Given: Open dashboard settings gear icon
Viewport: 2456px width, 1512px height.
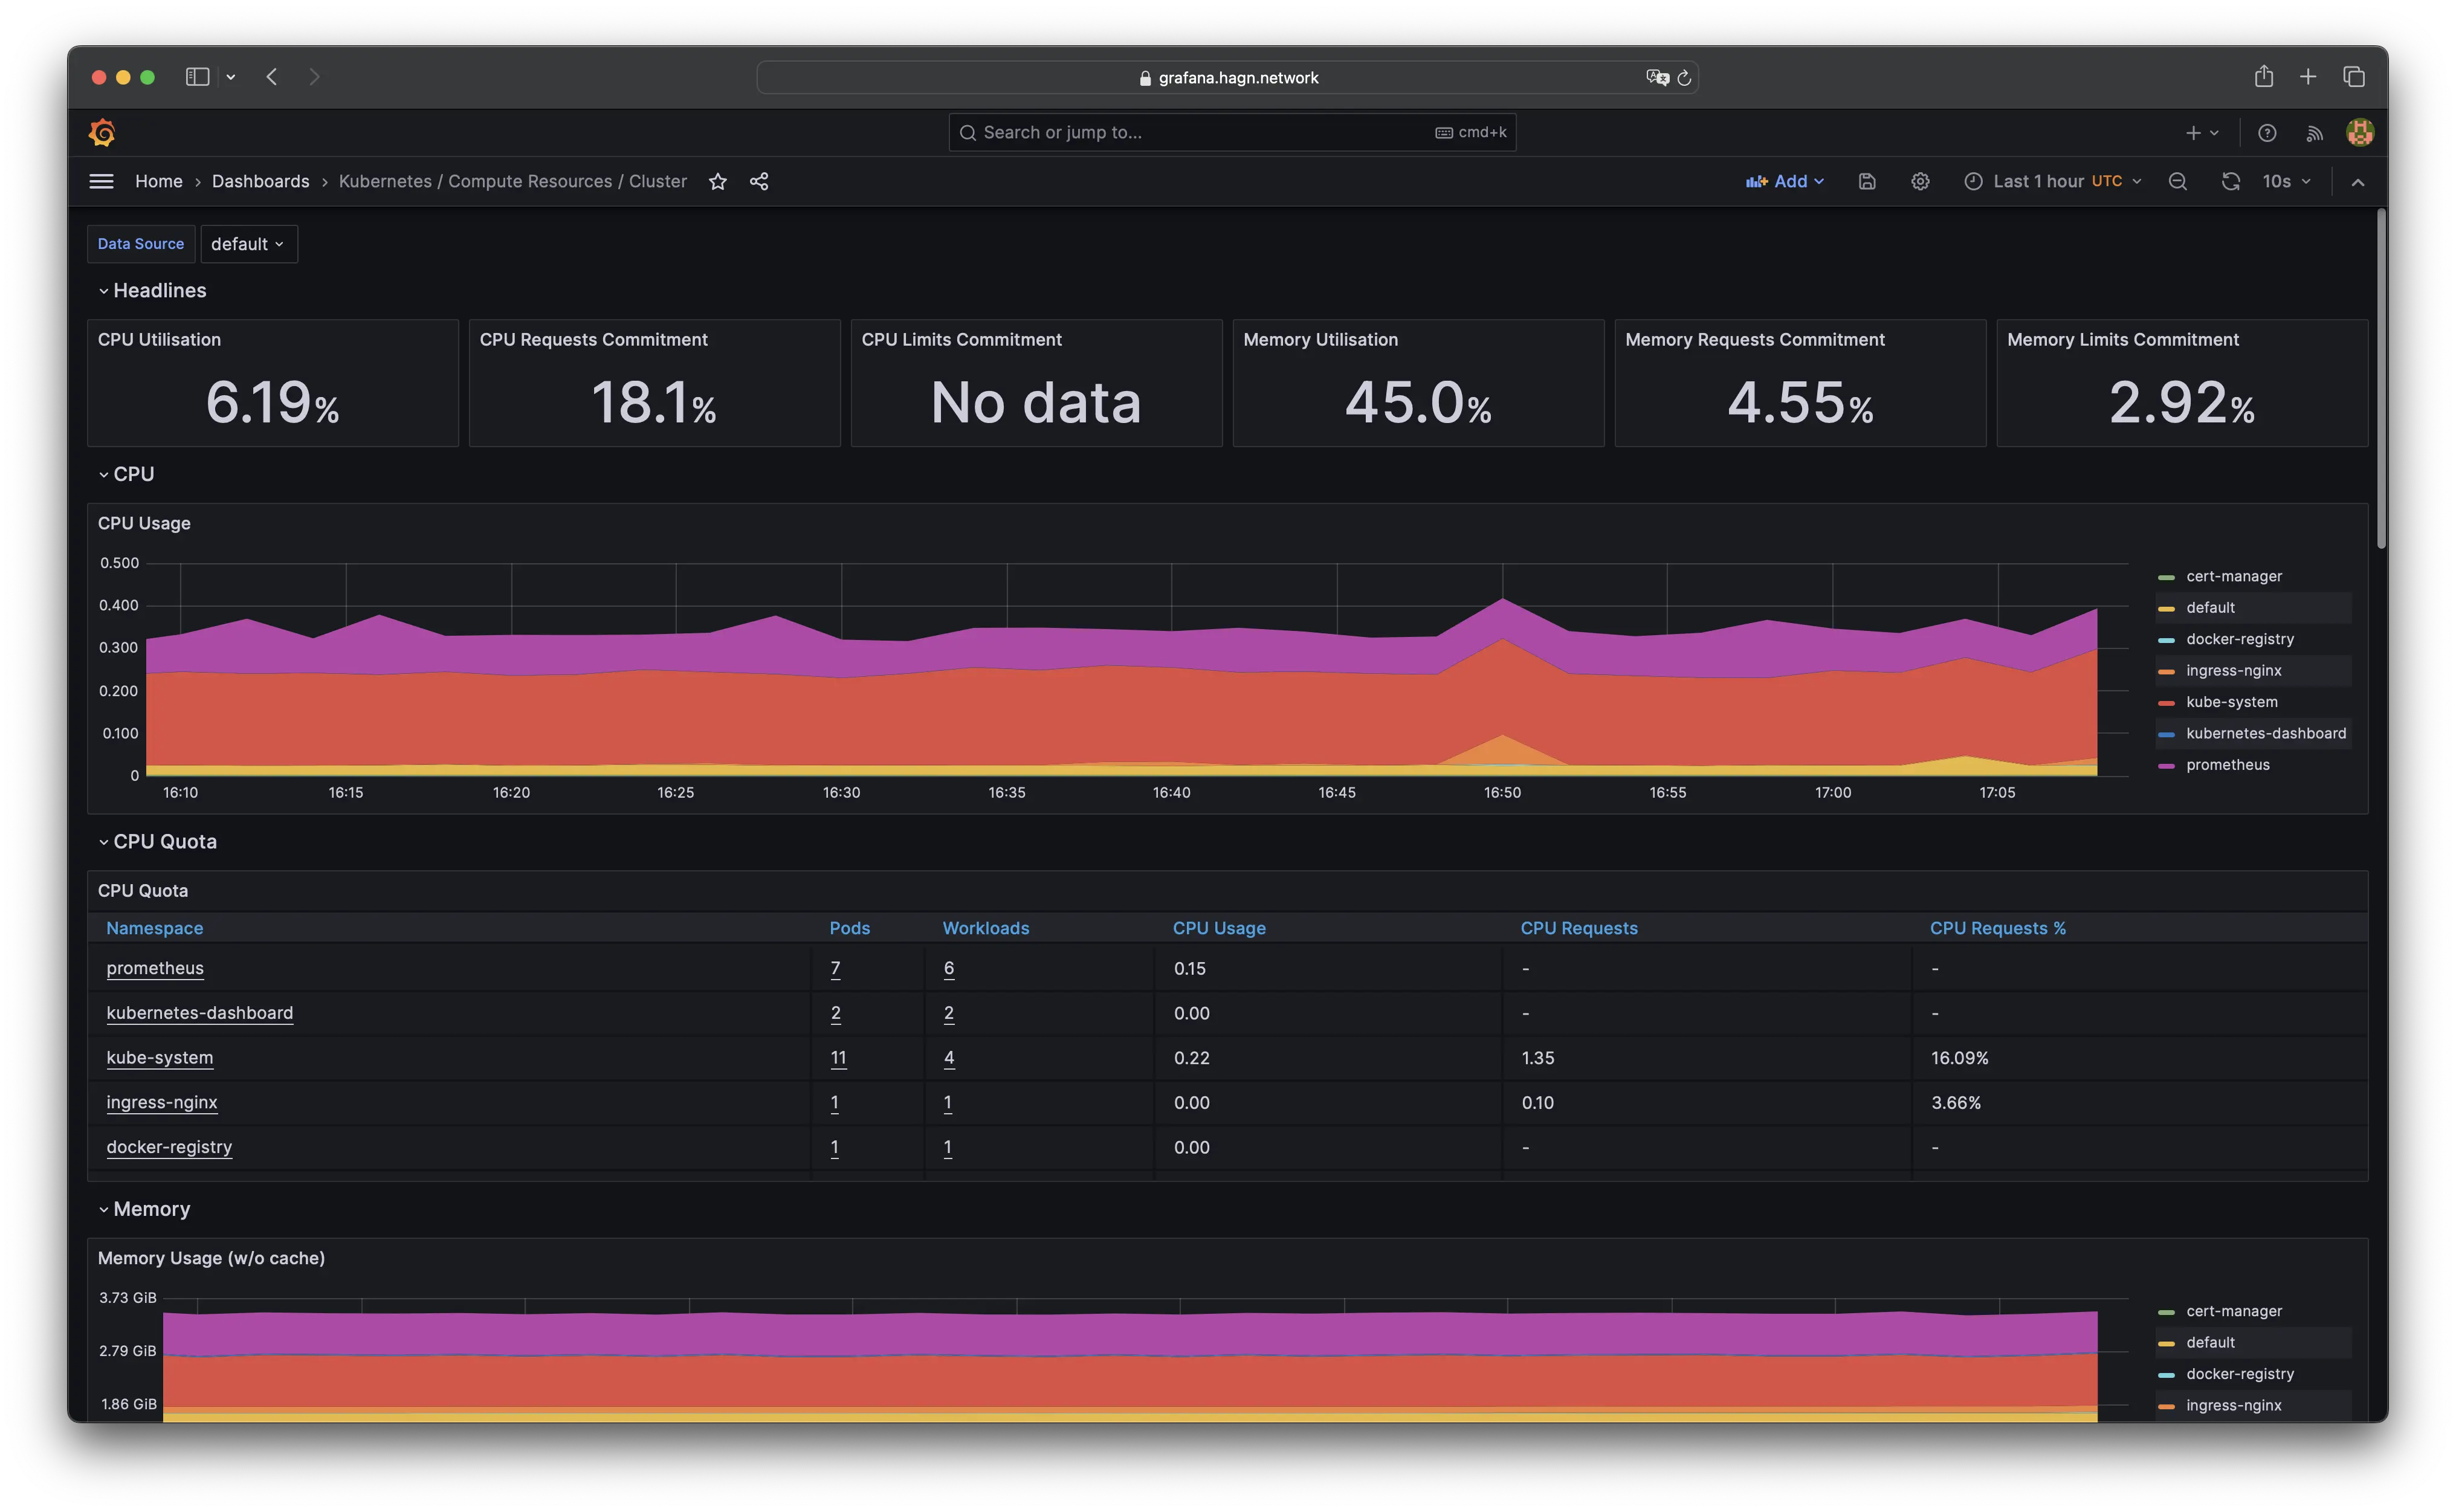Looking at the screenshot, I should pos(1920,181).
